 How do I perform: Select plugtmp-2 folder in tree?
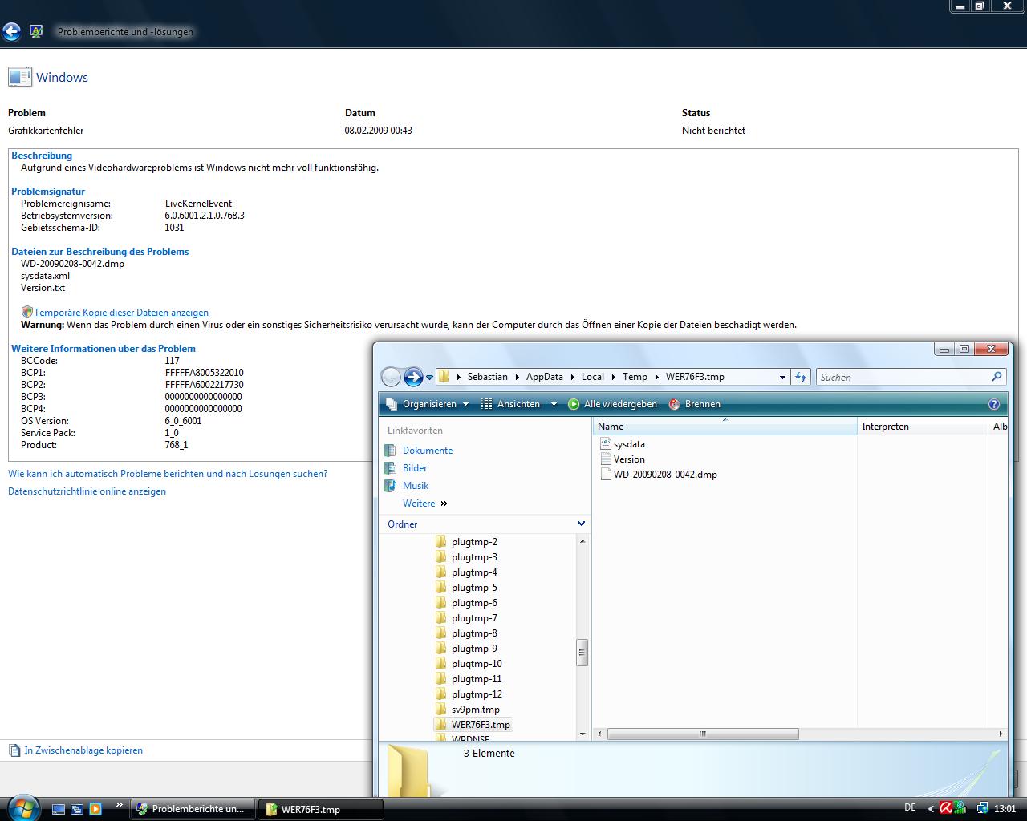pyautogui.click(x=474, y=542)
